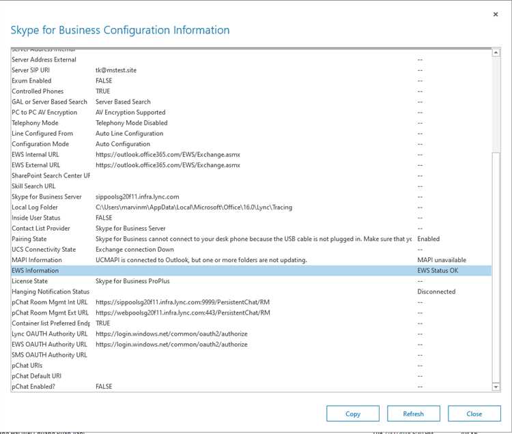Select Skype for Business Server row label
This screenshot has height=434, width=512.
(x=46, y=197)
